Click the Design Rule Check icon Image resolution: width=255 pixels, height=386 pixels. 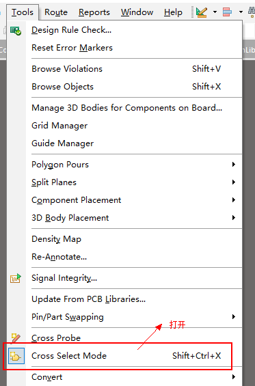[16, 31]
